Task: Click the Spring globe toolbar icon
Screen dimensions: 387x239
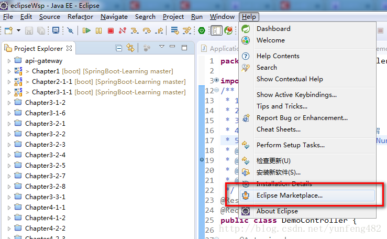Action: 228,30
